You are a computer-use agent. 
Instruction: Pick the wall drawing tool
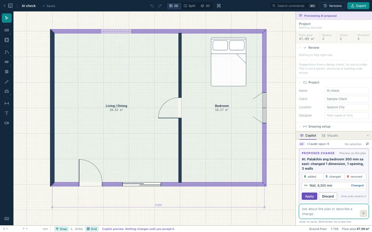click(x=7, y=30)
